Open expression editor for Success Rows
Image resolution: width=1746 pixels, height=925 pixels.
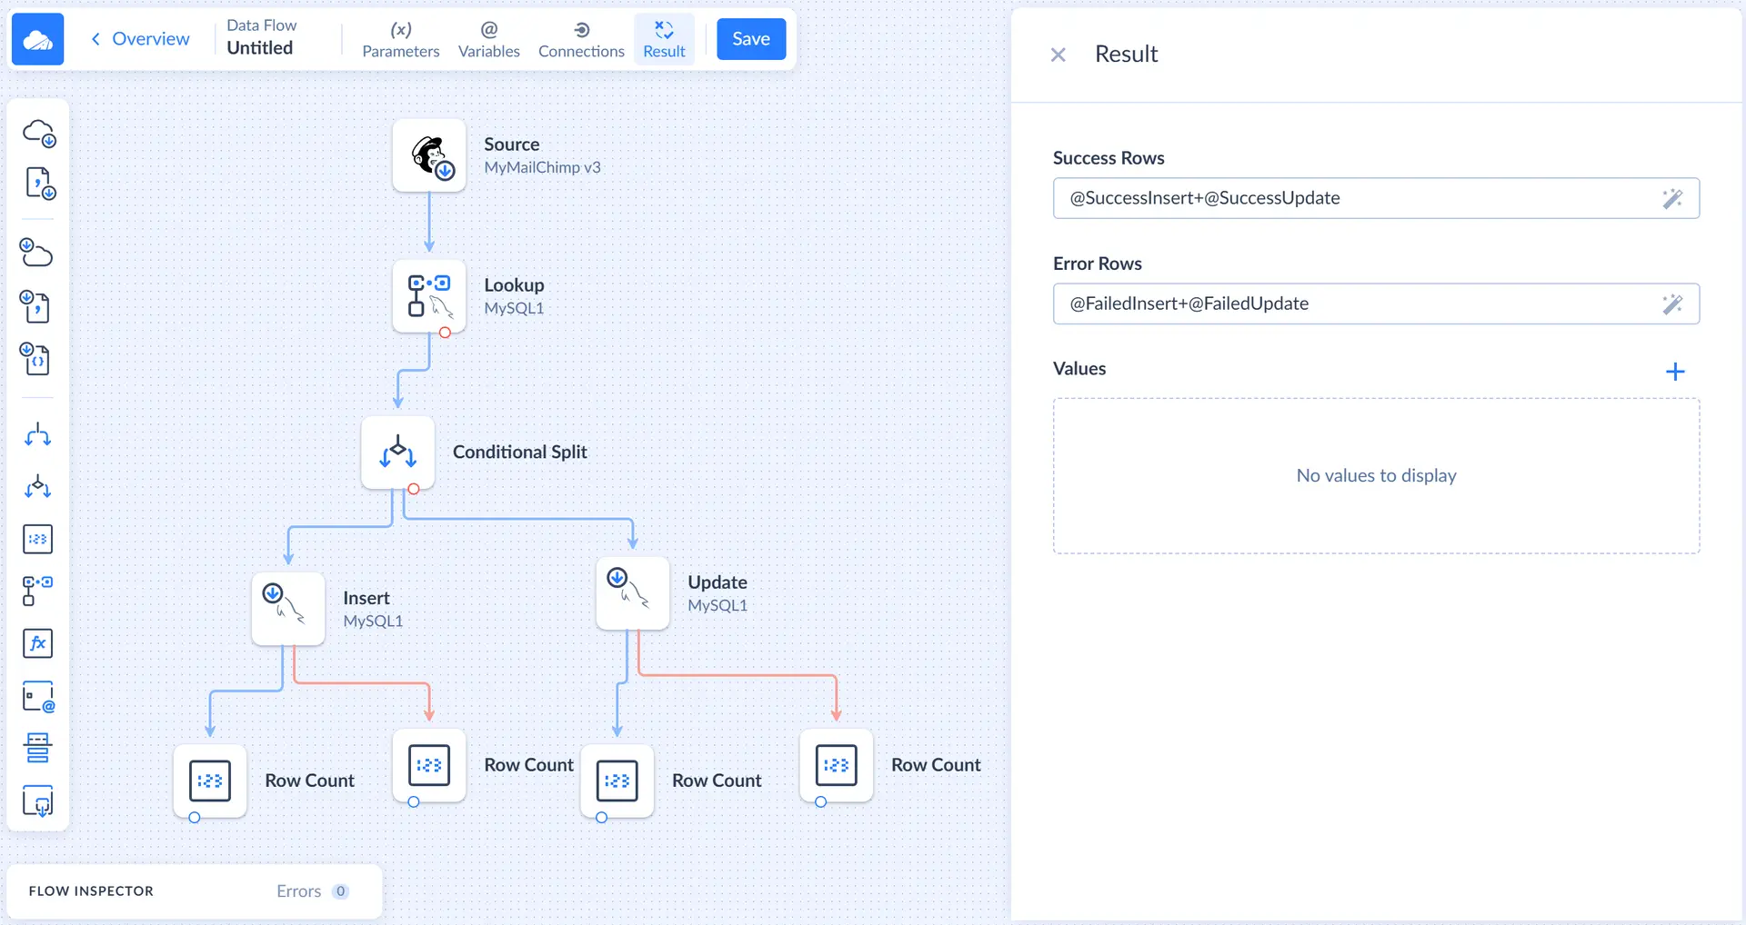(x=1672, y=198)
